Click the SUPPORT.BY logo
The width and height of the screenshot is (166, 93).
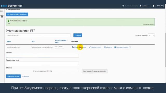point(12,6)
